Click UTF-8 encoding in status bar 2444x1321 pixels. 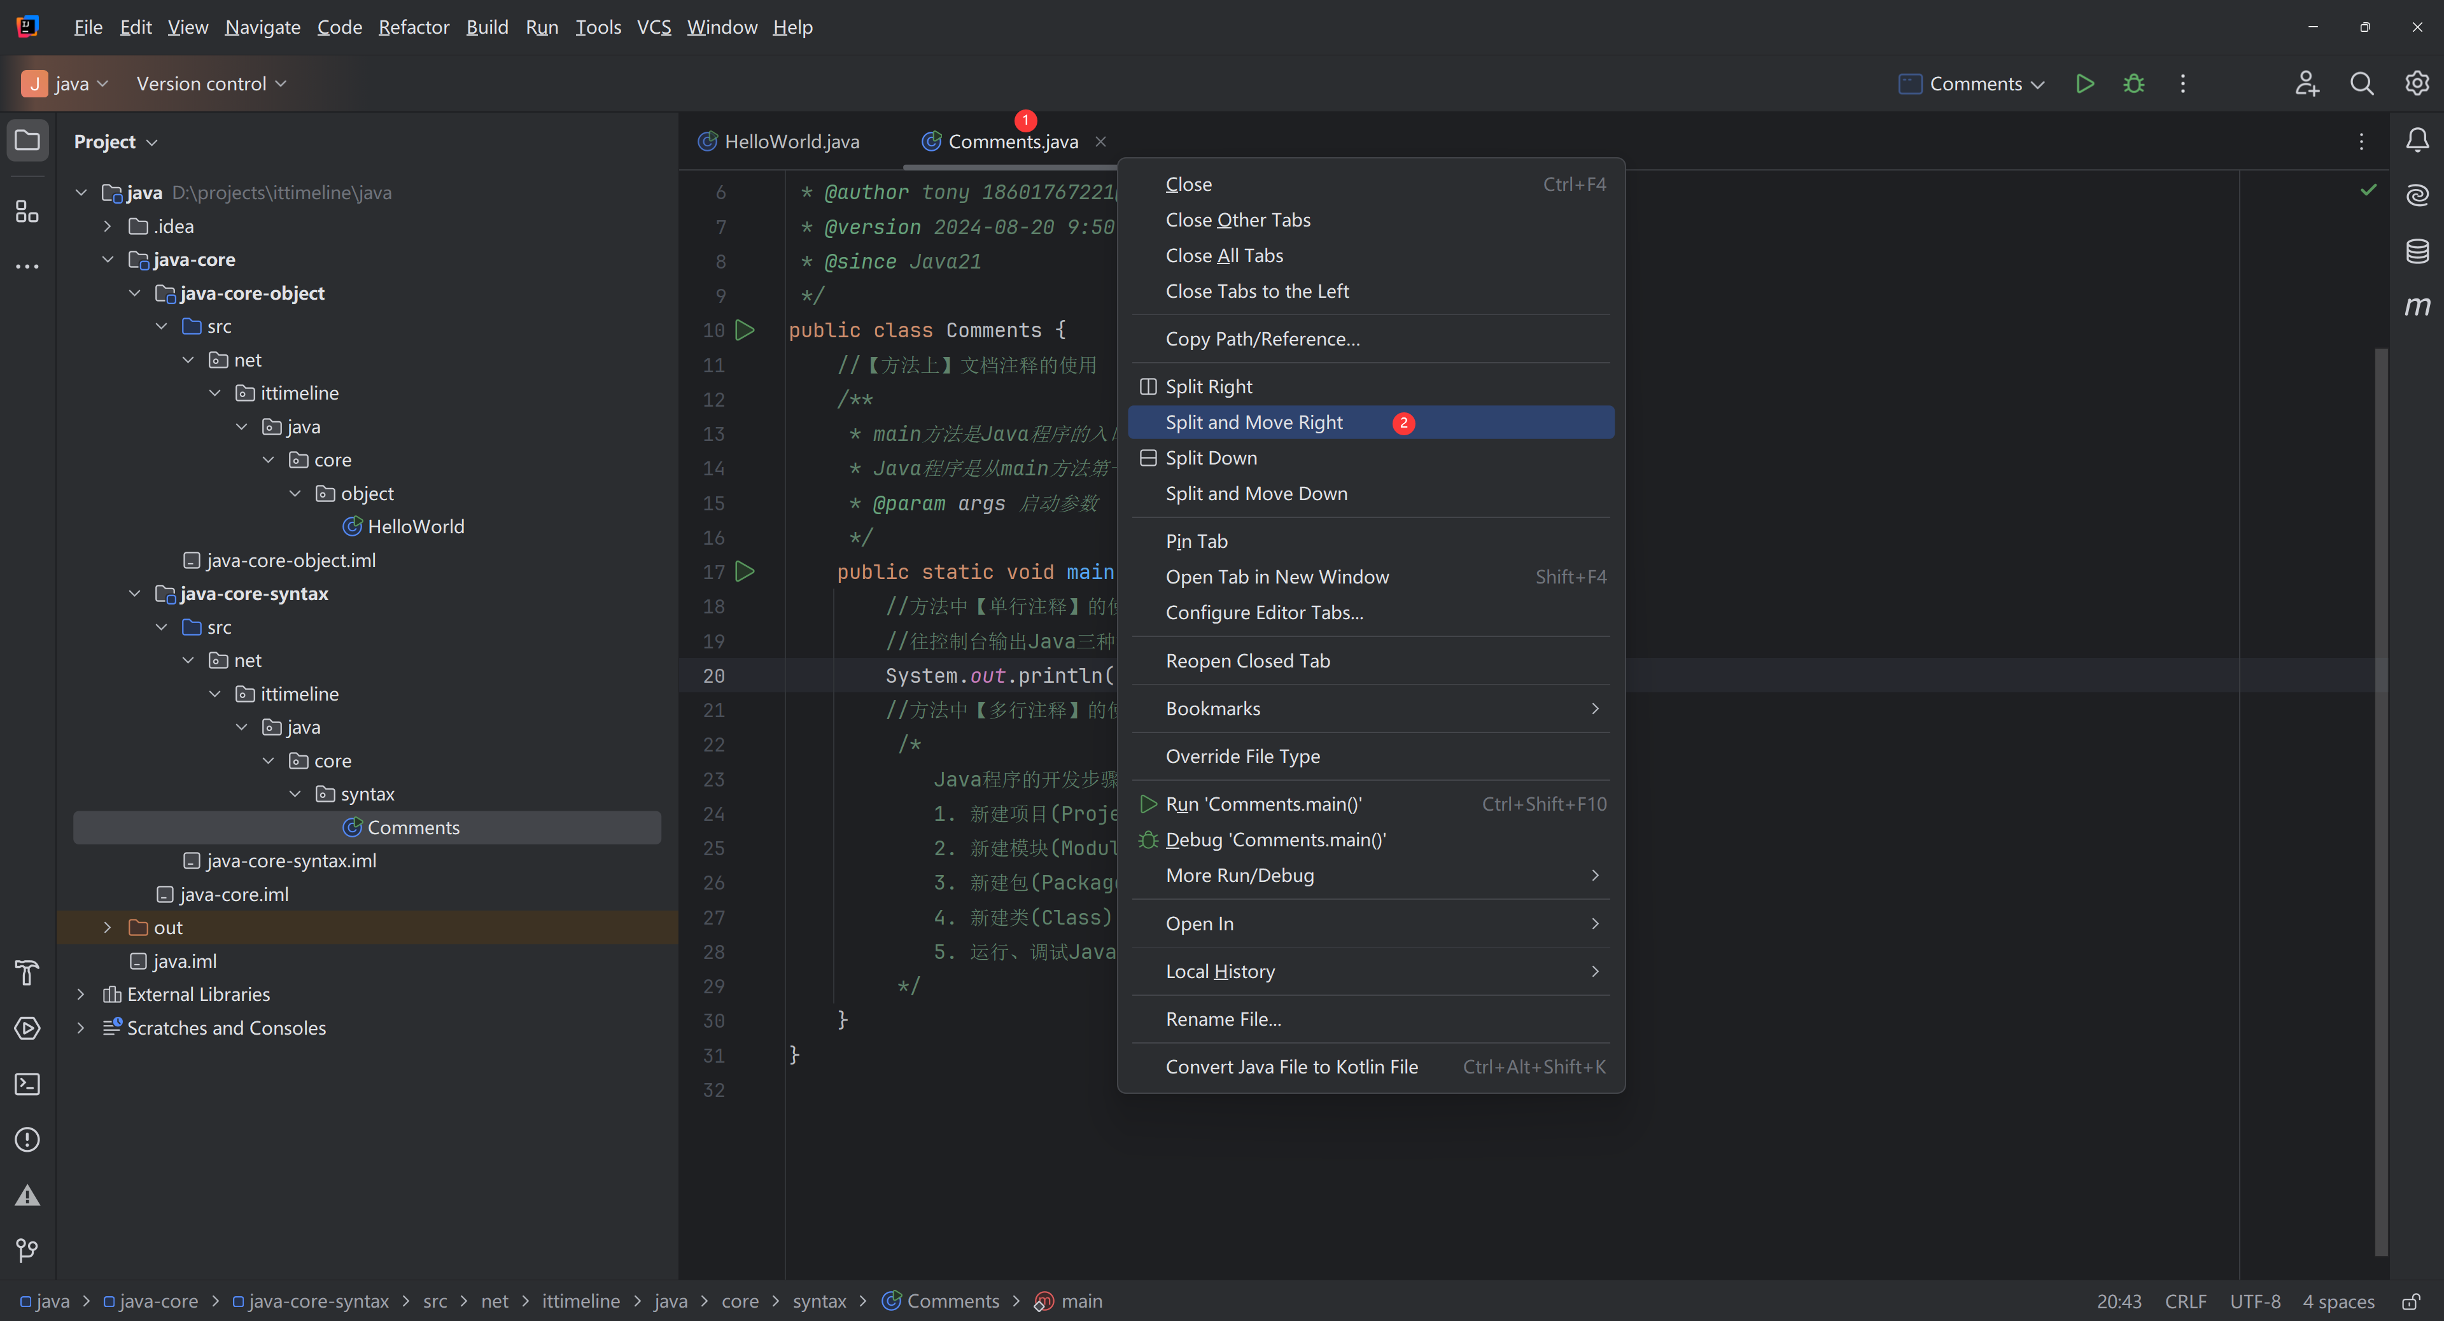point(2254,1301)
